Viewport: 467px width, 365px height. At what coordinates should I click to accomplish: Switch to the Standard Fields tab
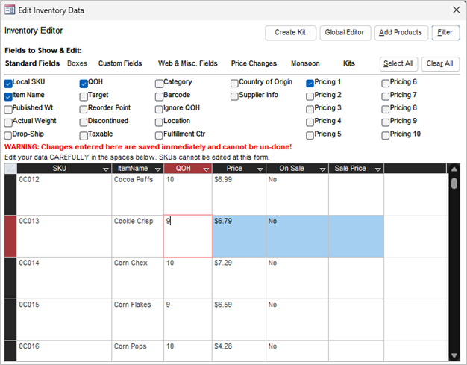(x=33, y=63)
